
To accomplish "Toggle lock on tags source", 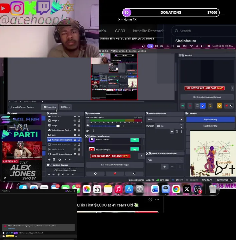I will point(79,135).
